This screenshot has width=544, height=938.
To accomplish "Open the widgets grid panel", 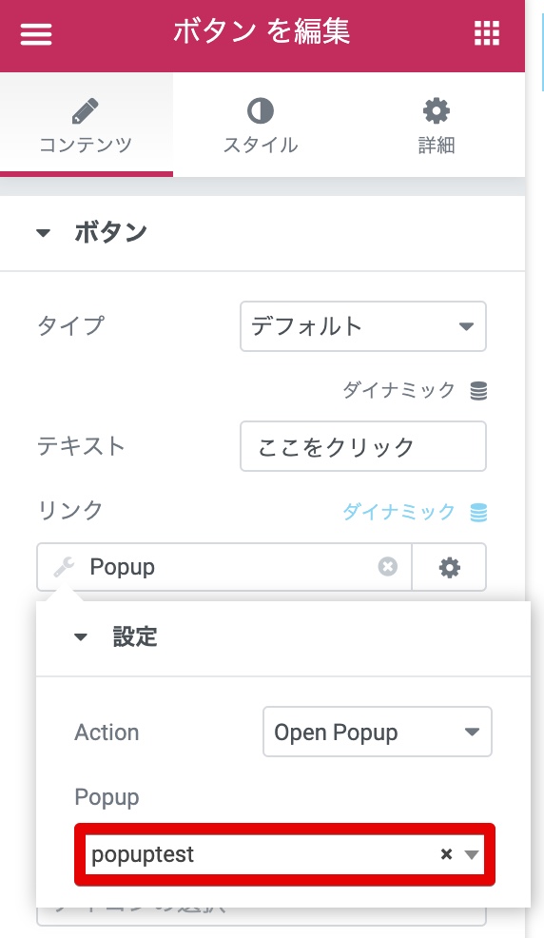I will [x=487, y=33].
